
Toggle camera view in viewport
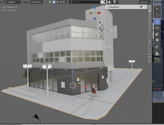100,33
